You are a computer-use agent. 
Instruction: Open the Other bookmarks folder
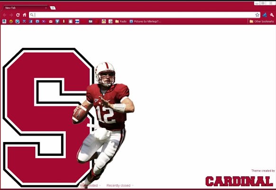262,21
